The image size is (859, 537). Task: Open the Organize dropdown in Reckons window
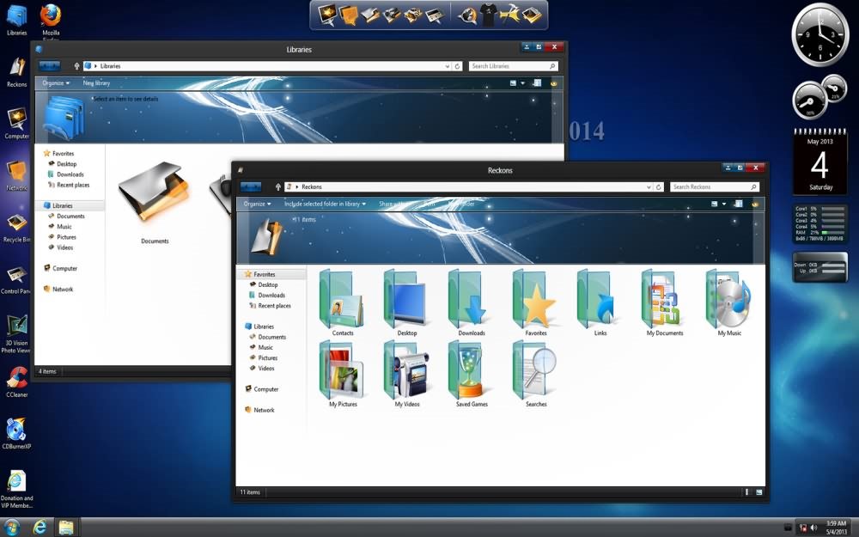[257, 204]
